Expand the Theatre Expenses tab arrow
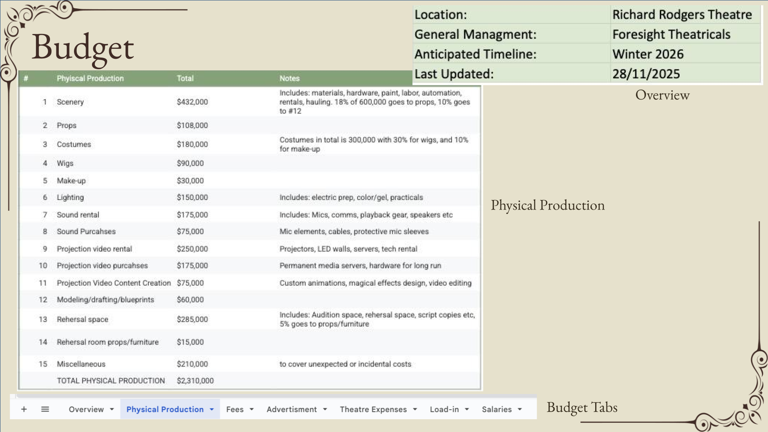 point(415,409)
